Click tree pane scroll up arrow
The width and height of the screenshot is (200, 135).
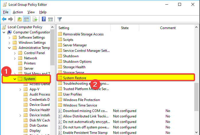pyautogui.click(x=52, y=27)
